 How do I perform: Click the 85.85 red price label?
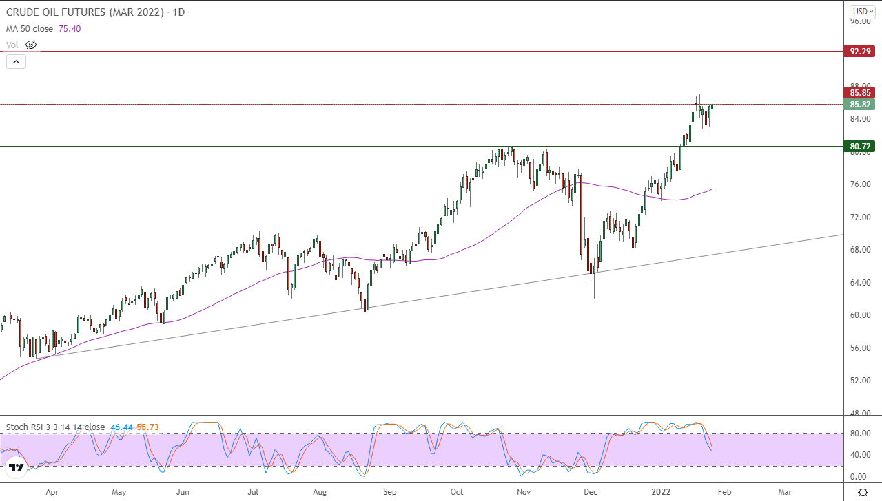coord(861,93)
